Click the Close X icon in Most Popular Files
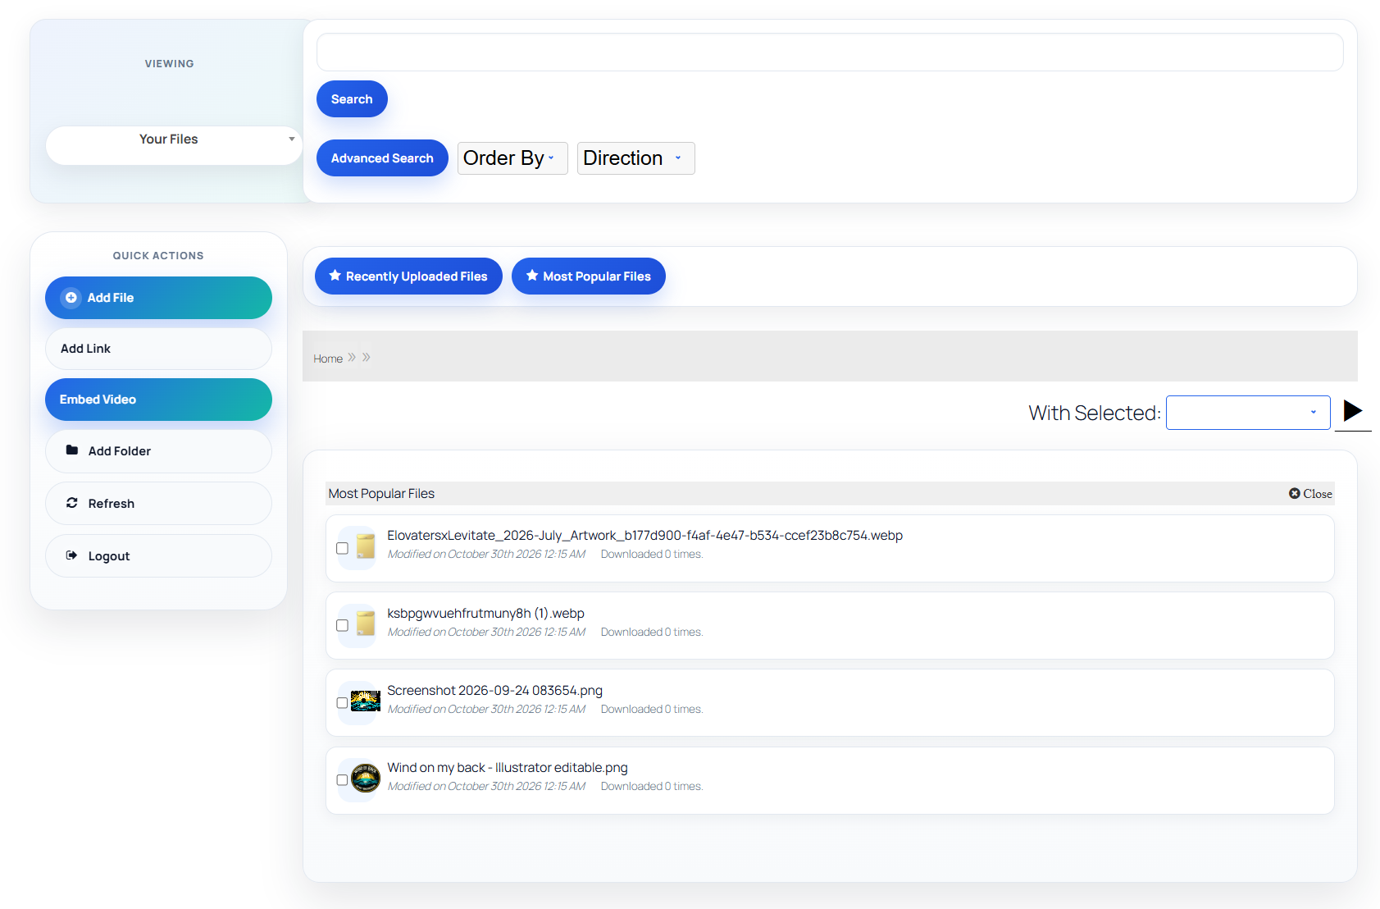This screenshot has height=909, width=1380. pos(1295,493)
